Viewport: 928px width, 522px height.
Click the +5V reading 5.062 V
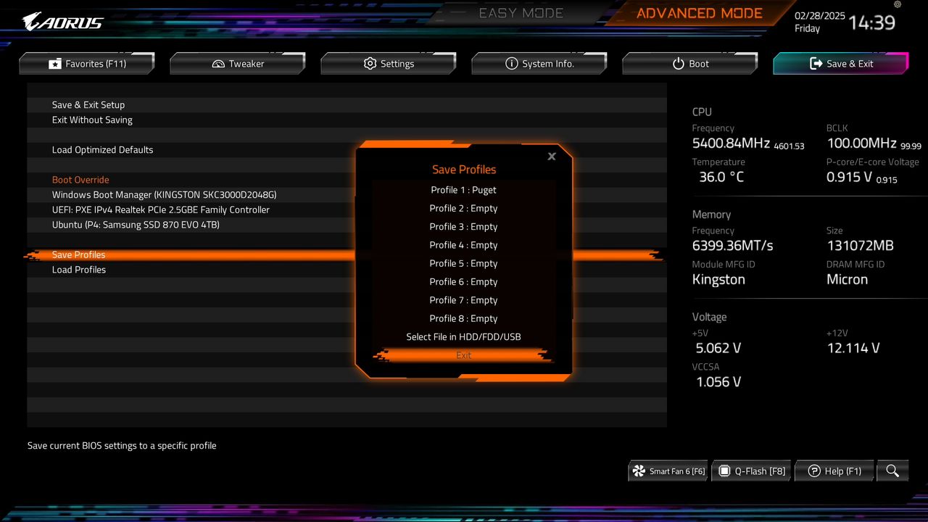[718, 348]
